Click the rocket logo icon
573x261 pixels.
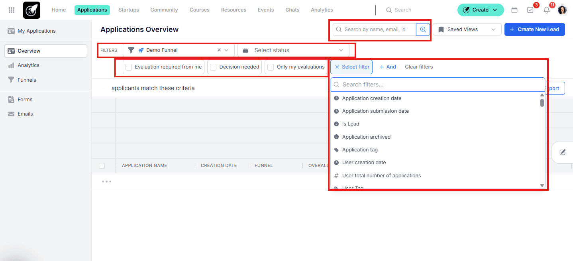click(31, 10)
